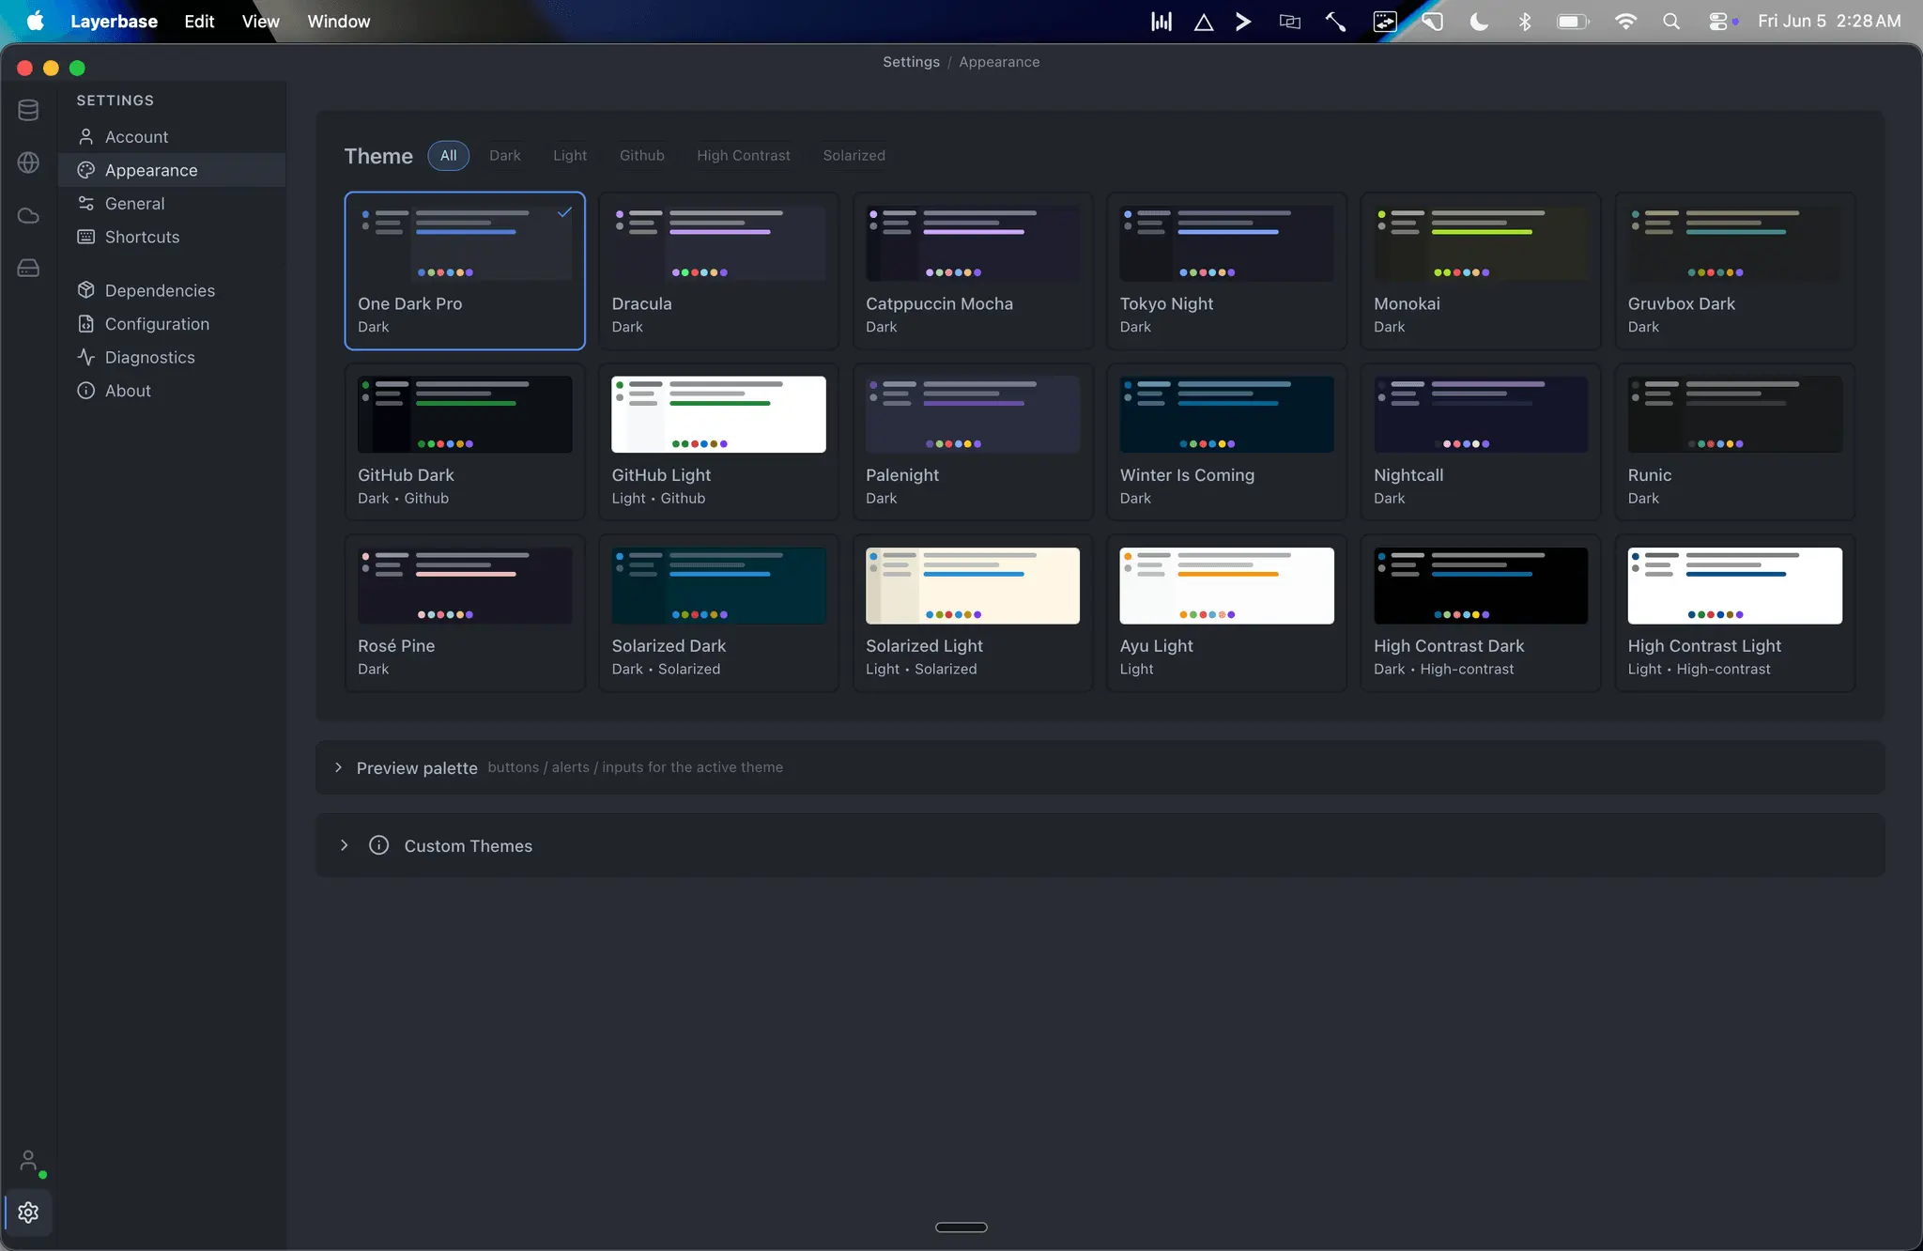Go to General settings
The image size is (1923, 1251).
coord(172,204)
